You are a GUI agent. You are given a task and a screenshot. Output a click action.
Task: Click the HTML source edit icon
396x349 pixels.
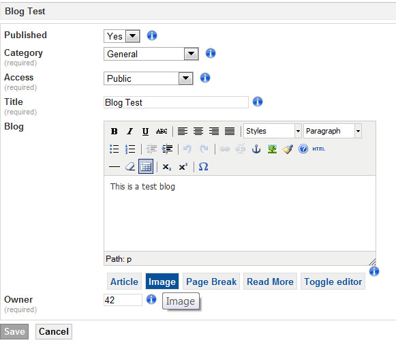pos(319,149)
